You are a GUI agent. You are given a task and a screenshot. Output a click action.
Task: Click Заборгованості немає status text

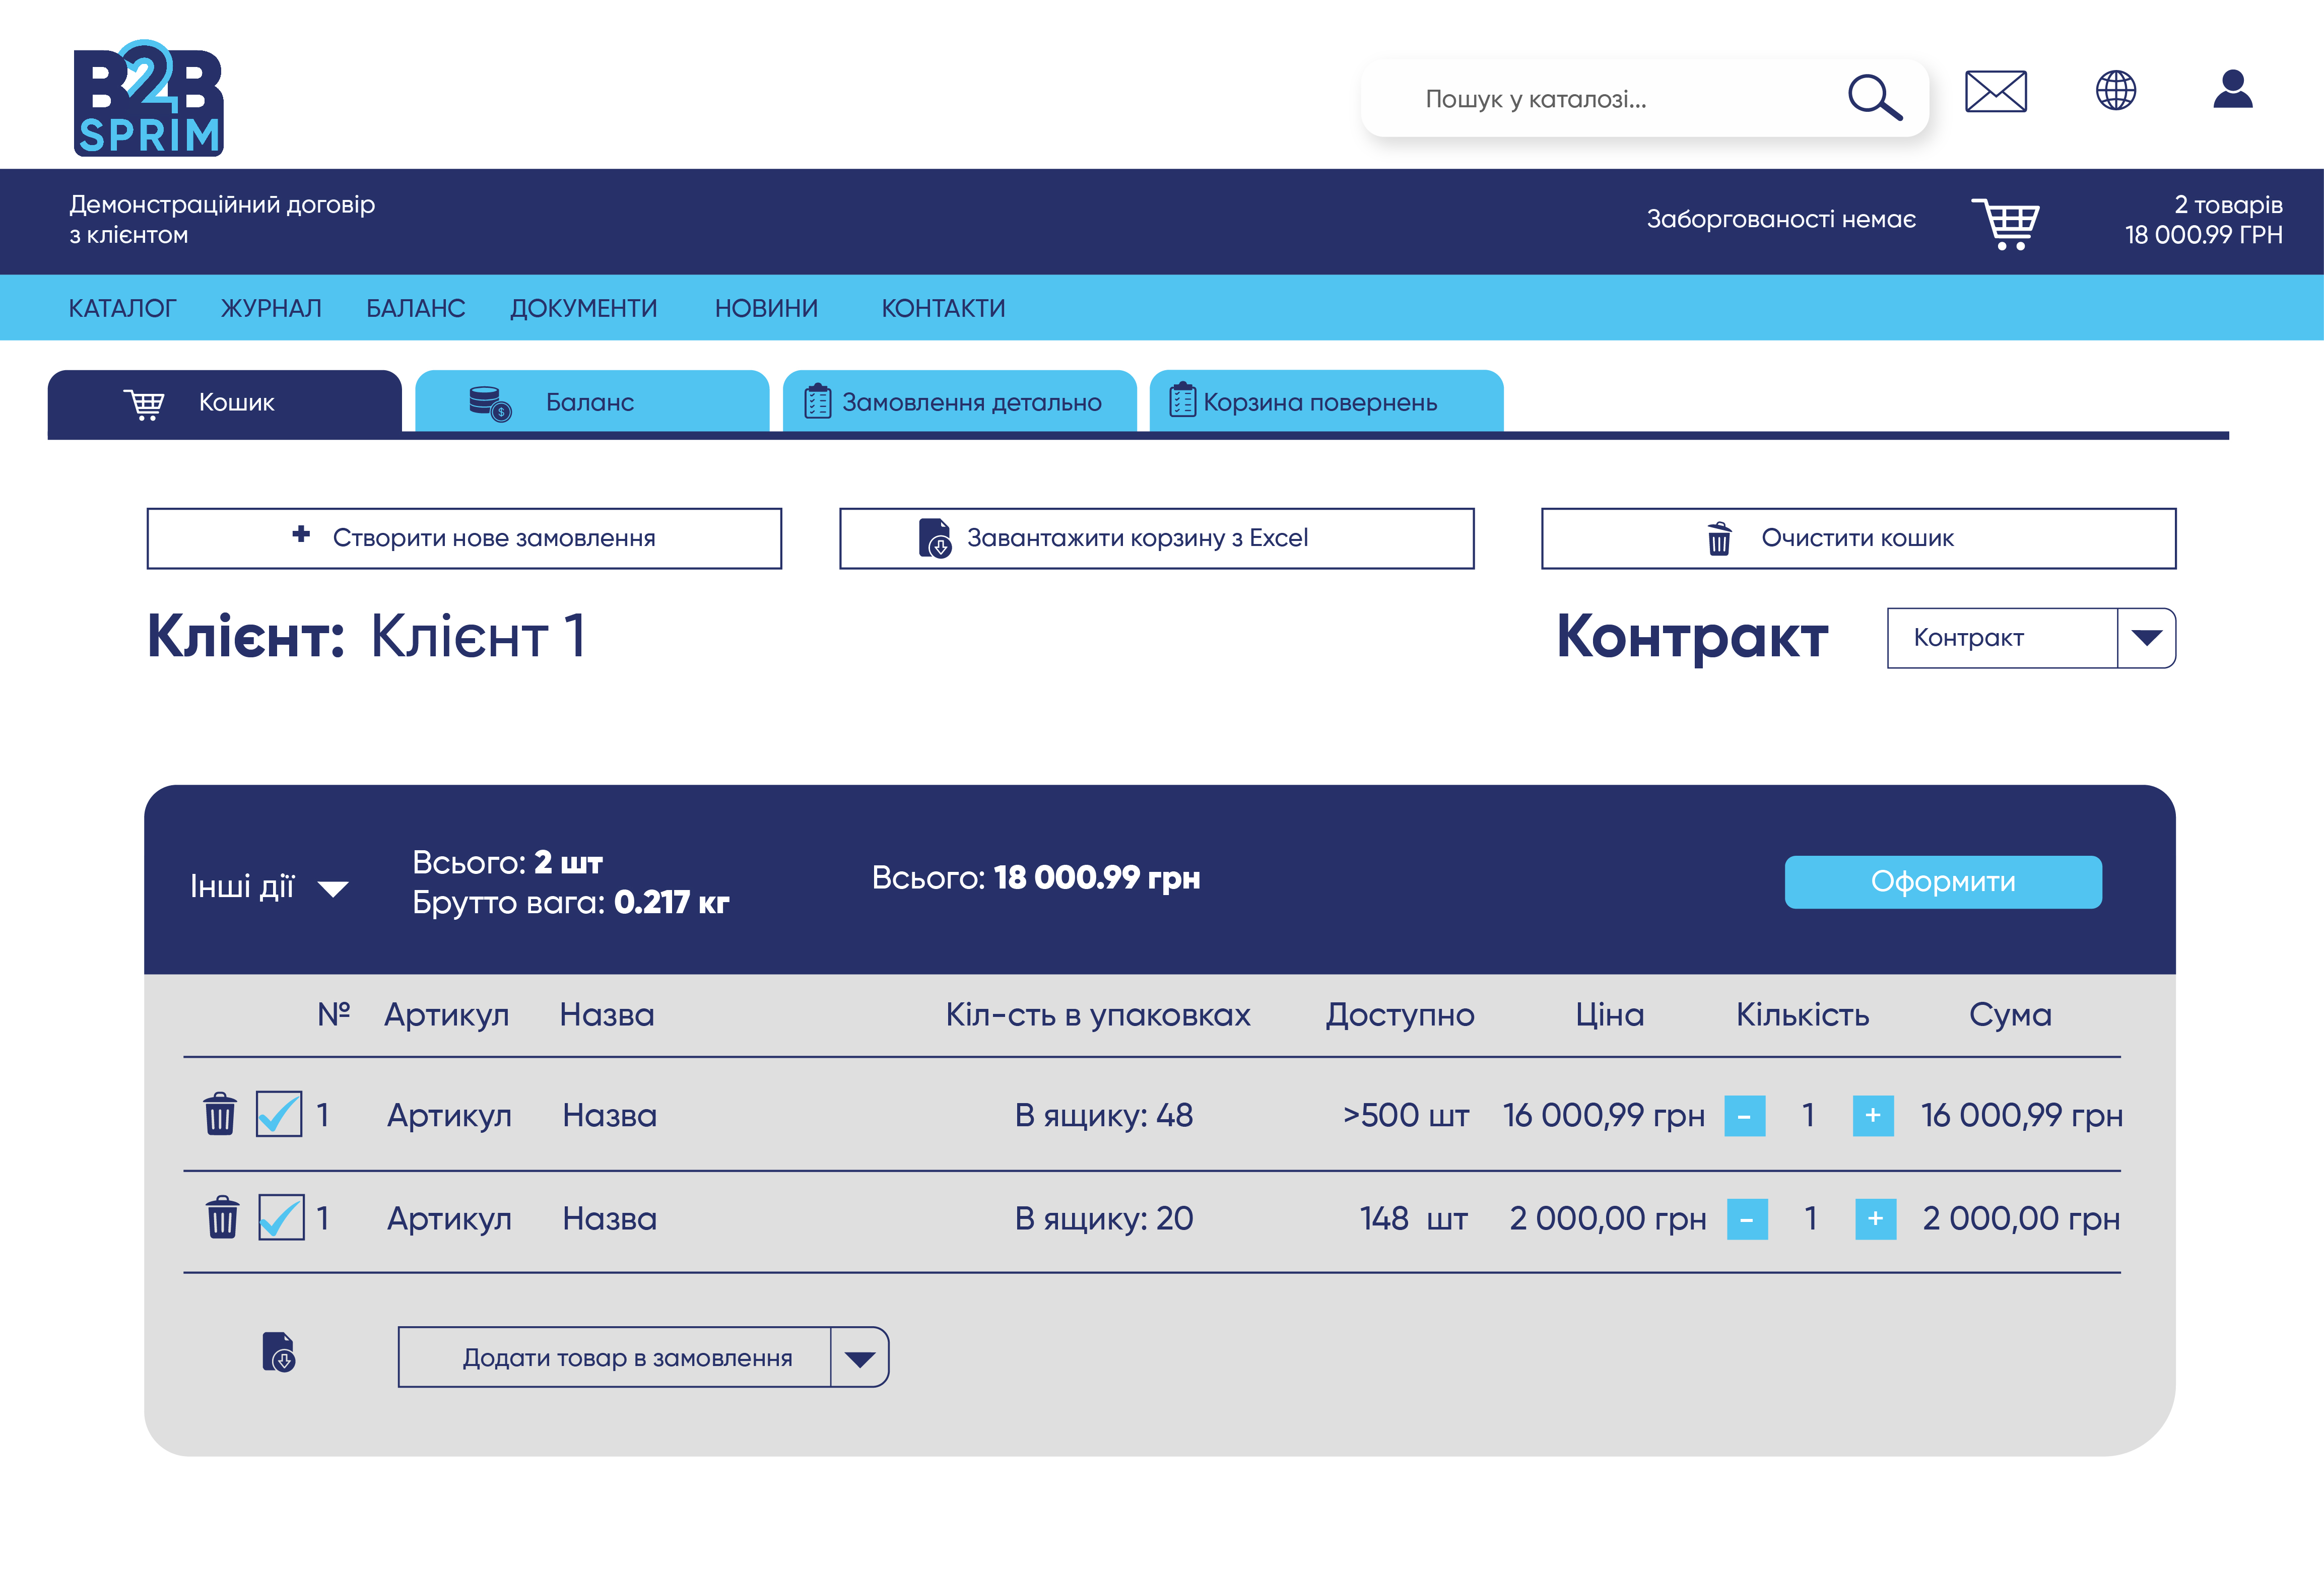point(1781,219)
